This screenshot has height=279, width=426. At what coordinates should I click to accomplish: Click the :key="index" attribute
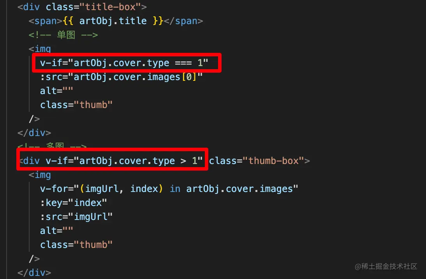[x=73, y=203]
